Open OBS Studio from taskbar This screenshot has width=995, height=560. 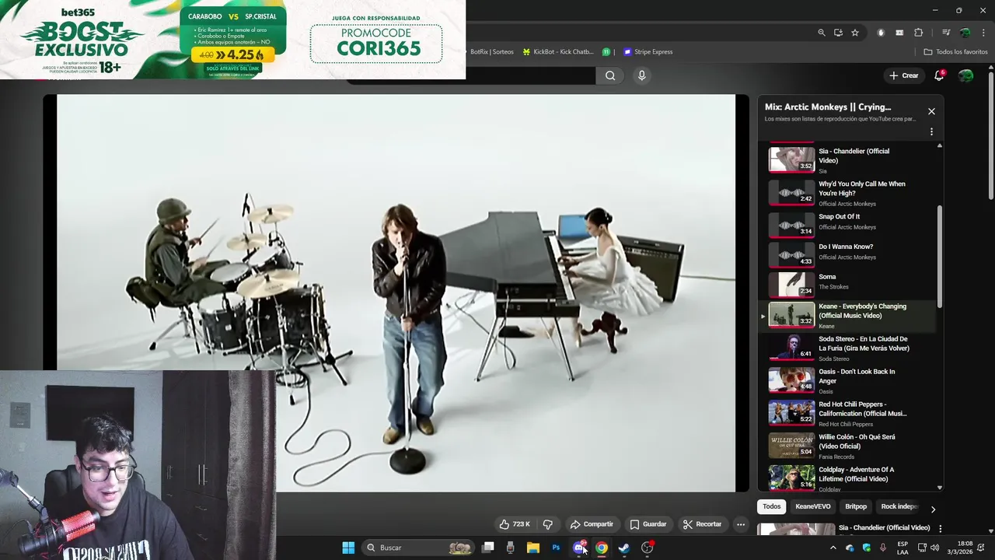[647, 548]
